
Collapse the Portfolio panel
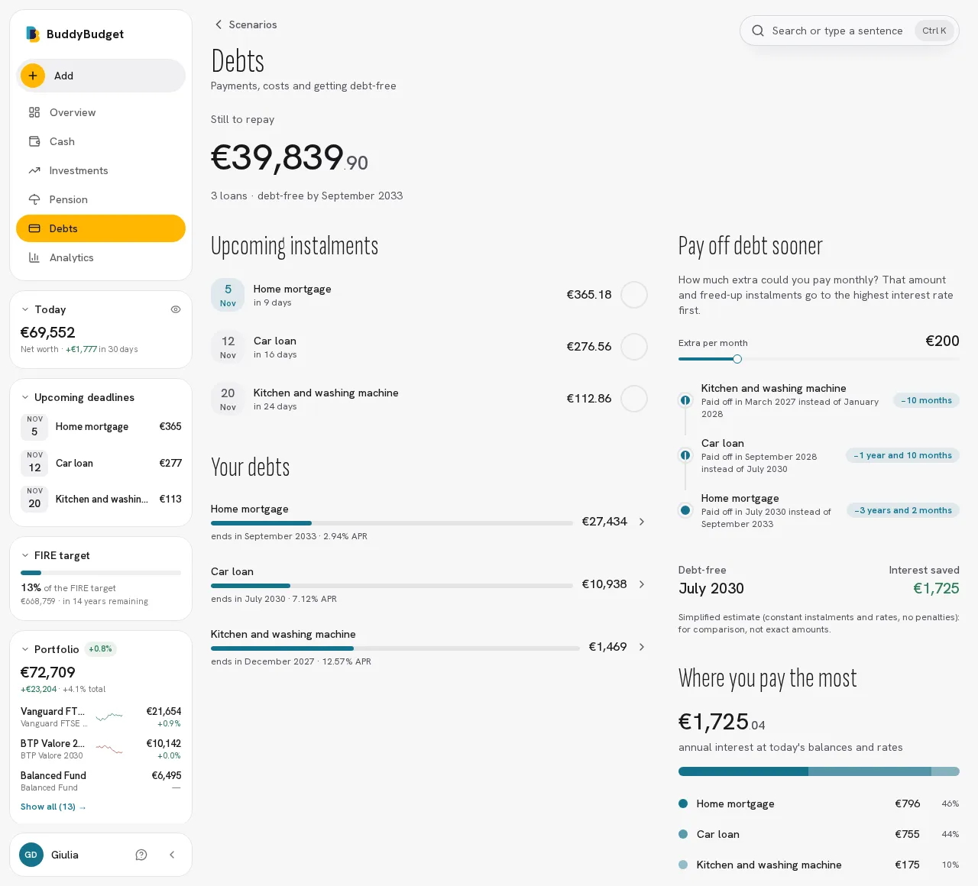(x=25, y=649)
